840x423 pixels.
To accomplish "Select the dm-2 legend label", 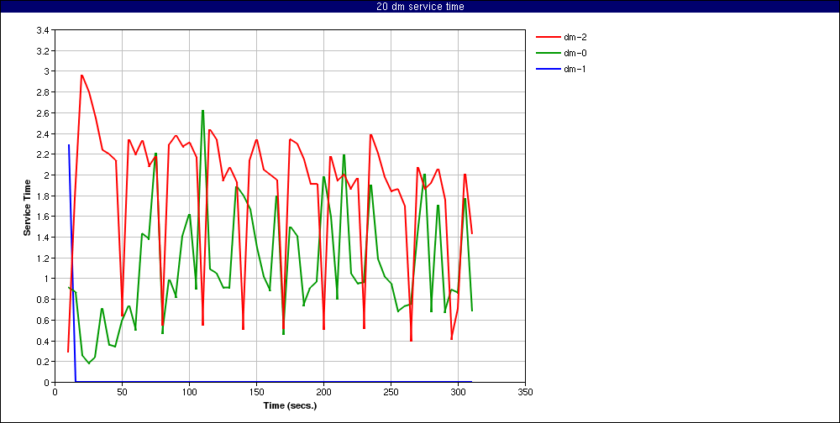I will [x=575, y=38].
